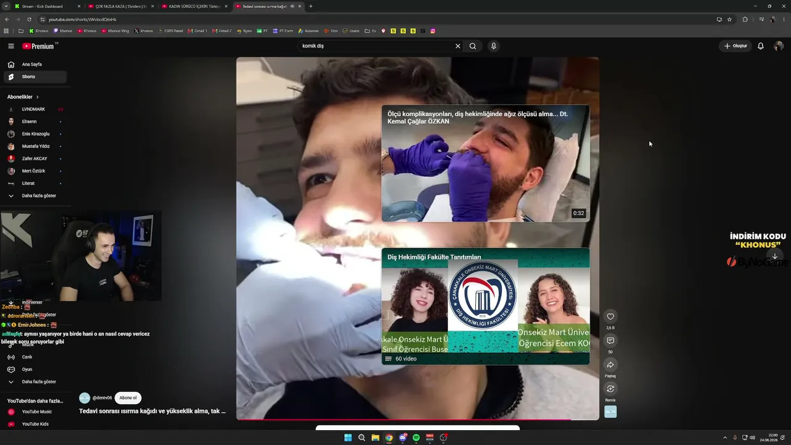Open the Instagram bookmark icon
The image size is (791, 445).
[x=433, y=31]
